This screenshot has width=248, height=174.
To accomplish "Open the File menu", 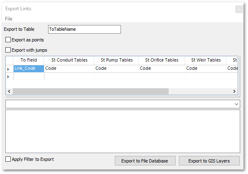I will (9, 19).
